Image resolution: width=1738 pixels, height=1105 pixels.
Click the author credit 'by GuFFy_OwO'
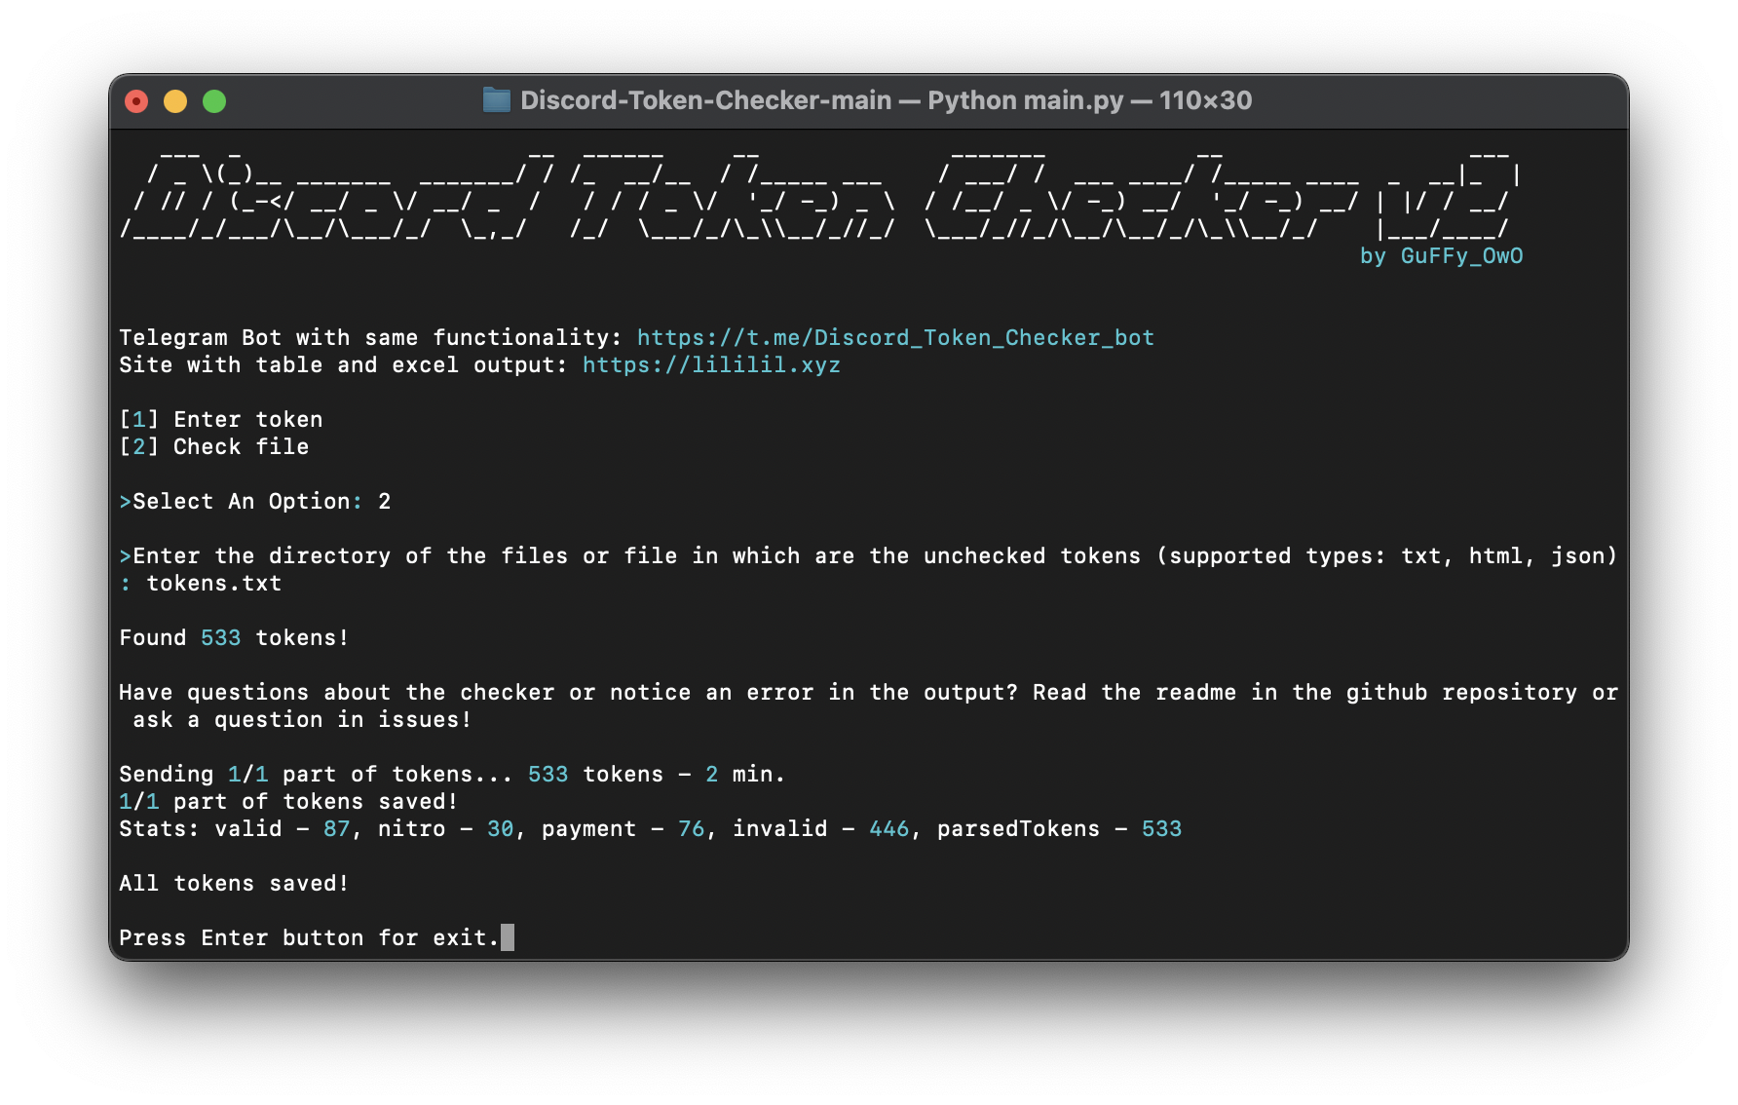(x=1442, y=256)
